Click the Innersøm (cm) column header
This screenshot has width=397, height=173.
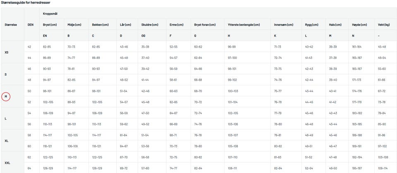[x=283, y=25]
